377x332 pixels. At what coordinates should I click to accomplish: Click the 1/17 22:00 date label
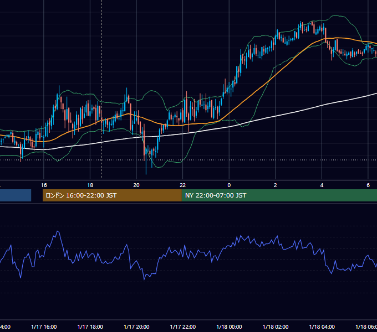coord(183,326)
